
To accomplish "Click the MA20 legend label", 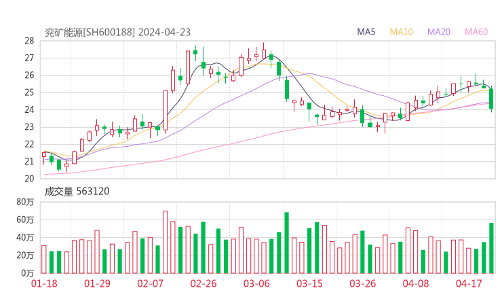I will coord(439,32).
